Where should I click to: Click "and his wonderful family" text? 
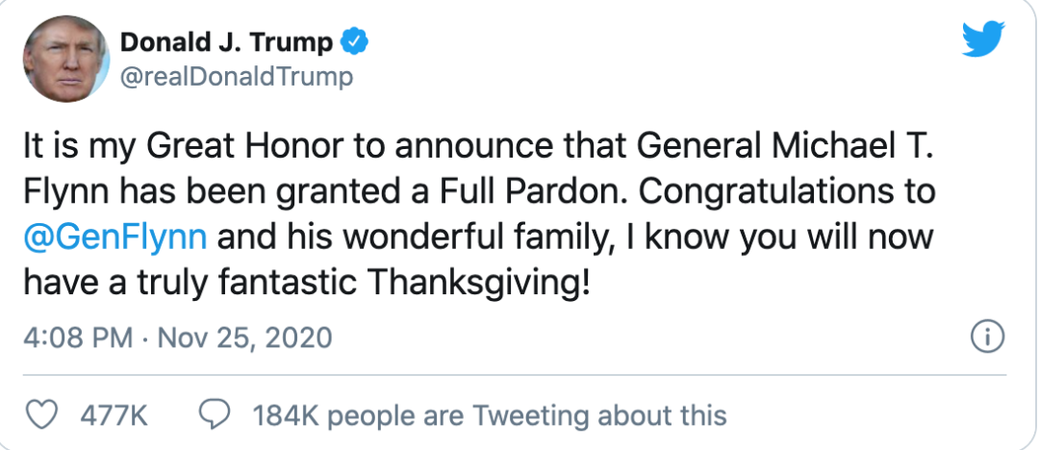click(414, 238)
